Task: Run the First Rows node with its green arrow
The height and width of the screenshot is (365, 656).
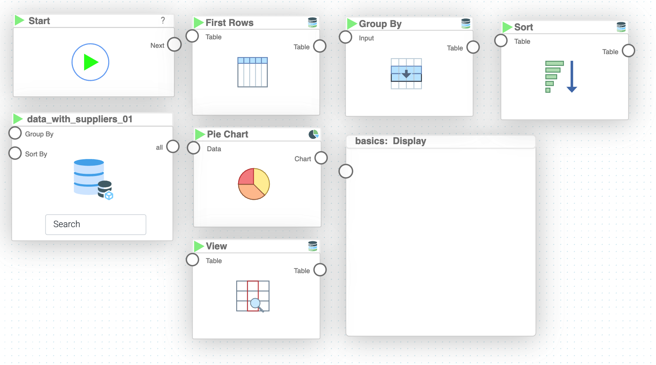Action: point(199,23)
